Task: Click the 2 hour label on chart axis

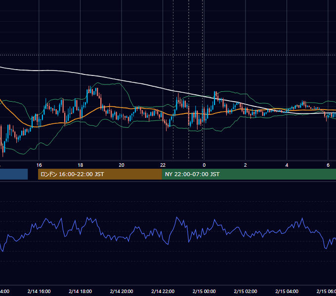Action: [246, 165]
